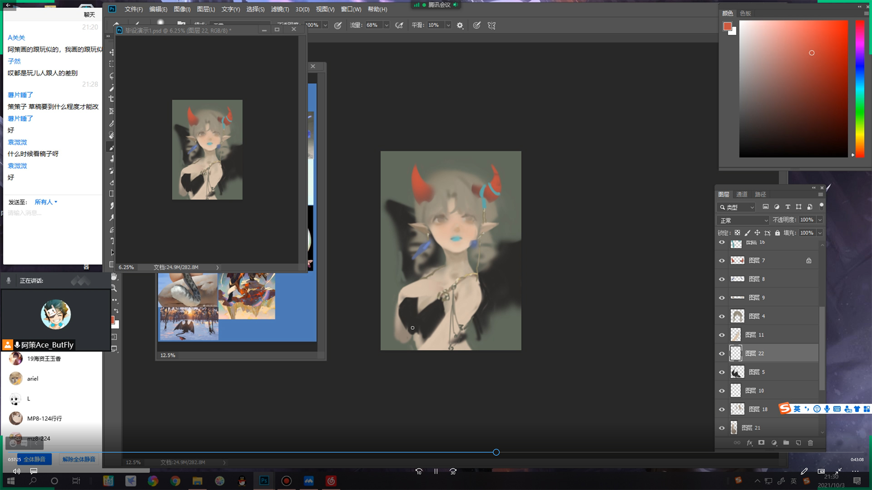Select the Rectangular Marquee tool
The image size is (872, 490).
[111, 64]
